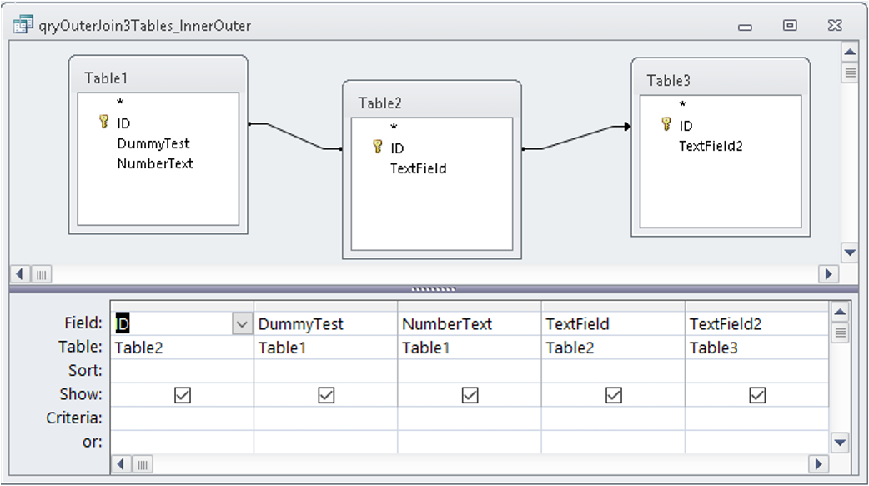This screenshot has height=486, width=869.
Task: Select the ID key field in Table1
Action: (123, 123)
